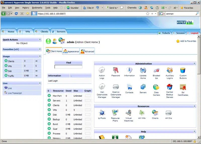
Task: Click the xenman search box
Action: pos(180,14)
